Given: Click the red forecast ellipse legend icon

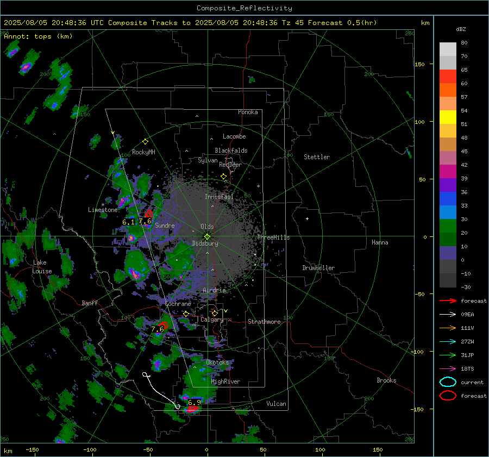Looking at the screenshot, I should [x=448, y=396].
